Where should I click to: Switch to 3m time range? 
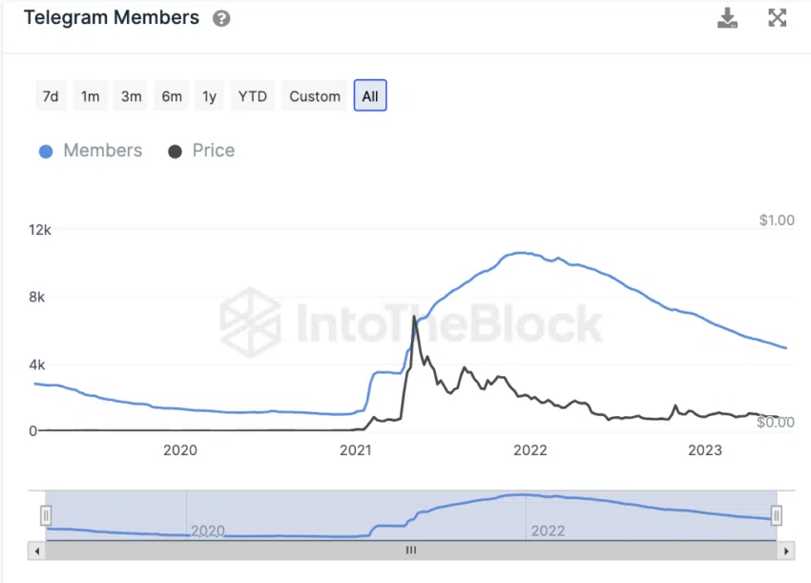[x=131, y=96]
